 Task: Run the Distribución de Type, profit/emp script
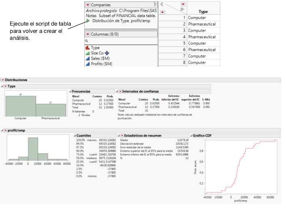(x=88, y=21)
